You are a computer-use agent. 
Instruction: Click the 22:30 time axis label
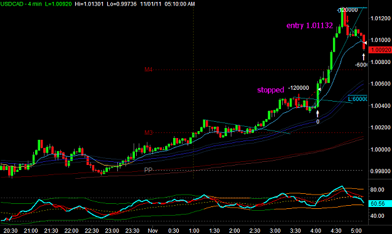pos(92,230)
